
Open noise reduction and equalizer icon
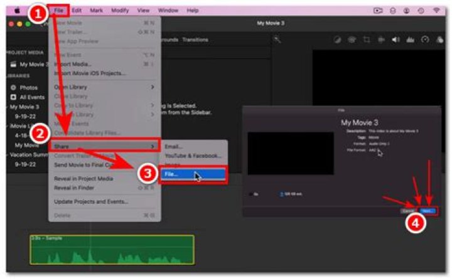410,39
